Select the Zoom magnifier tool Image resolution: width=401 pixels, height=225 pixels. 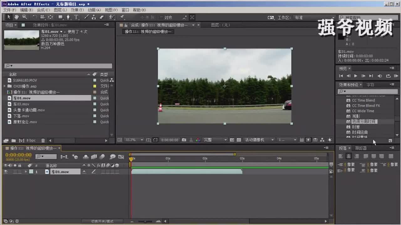point(24,17)
